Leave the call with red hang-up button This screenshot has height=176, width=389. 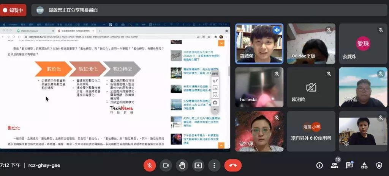pyautogui.click(x=233, y=165)
